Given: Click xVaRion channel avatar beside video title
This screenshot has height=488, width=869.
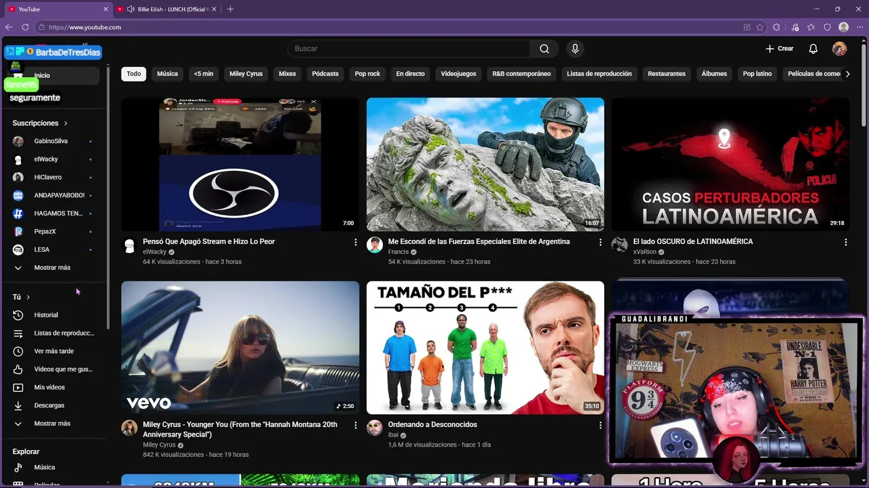Looking at the screenshot, I should [x=619, y=245].
